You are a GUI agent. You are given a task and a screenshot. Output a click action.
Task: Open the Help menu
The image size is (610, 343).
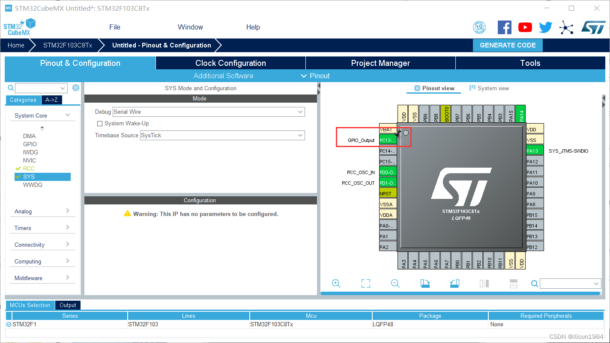[x=253, y=27]
